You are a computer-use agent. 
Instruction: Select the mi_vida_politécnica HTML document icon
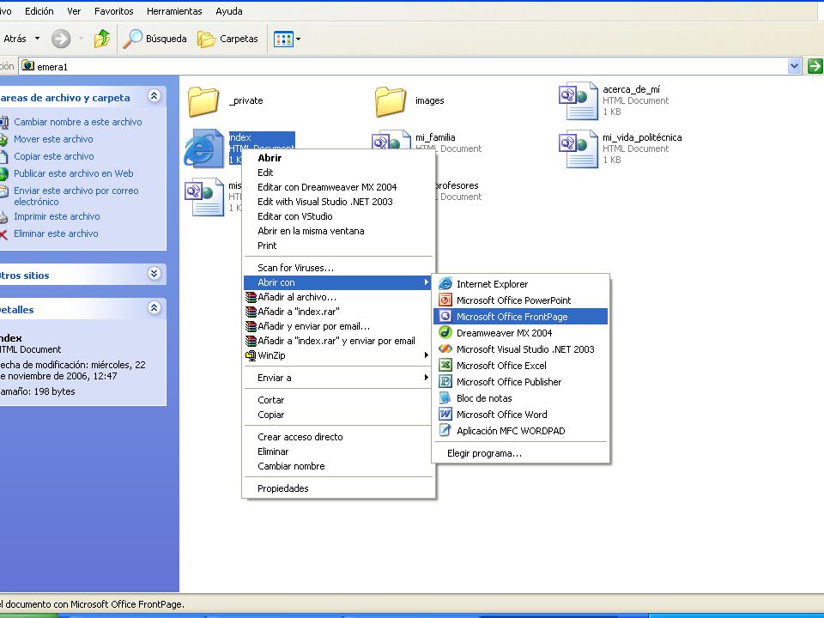pyautogui.click(x=579, y=148)
